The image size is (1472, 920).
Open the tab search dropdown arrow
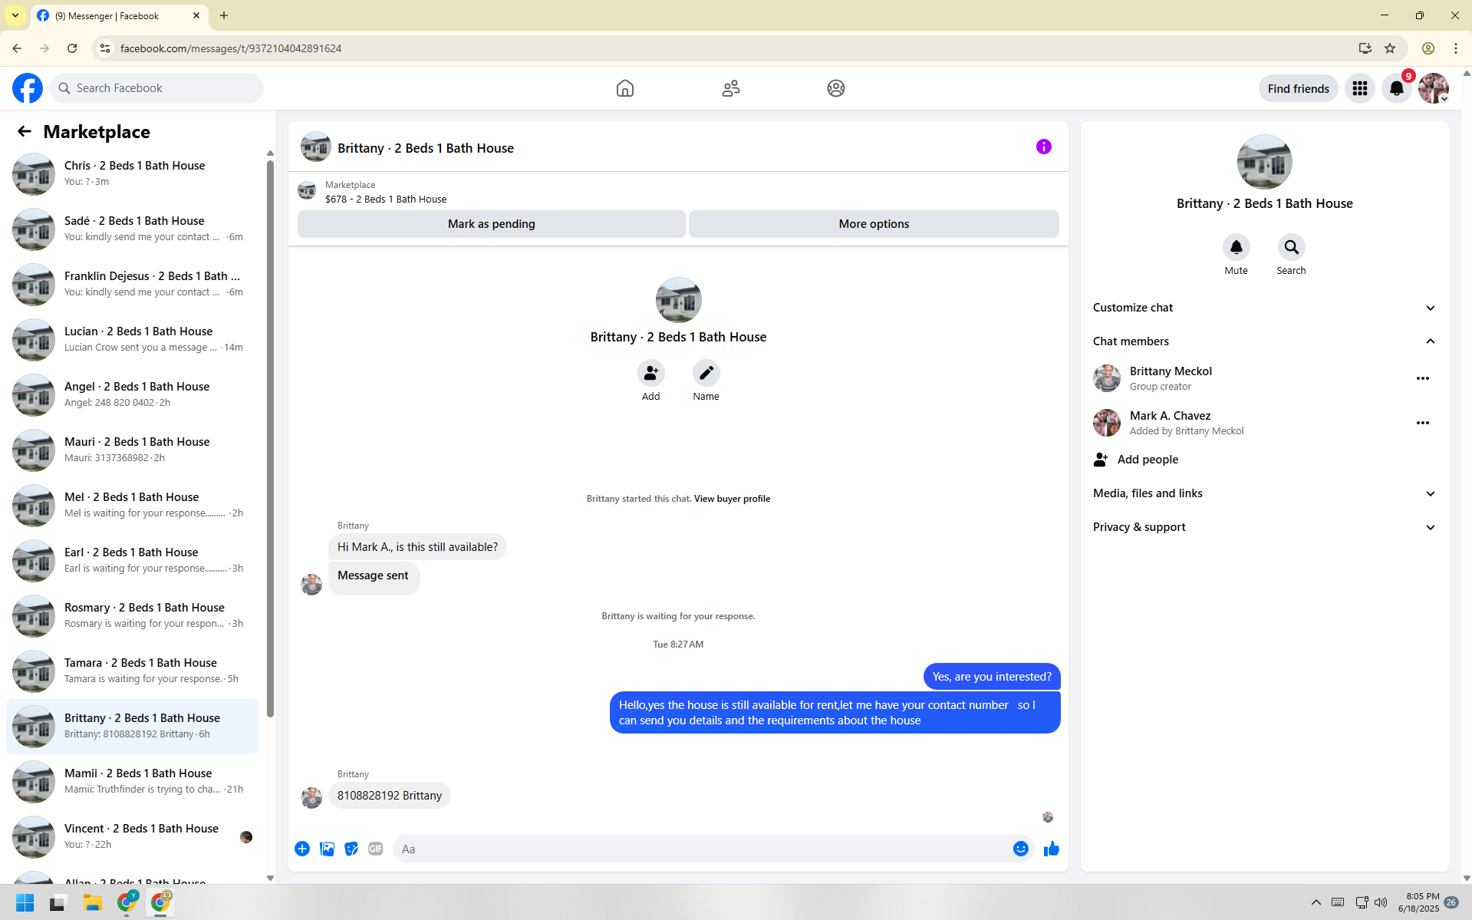pyautogui.click(x=15, y=15)
